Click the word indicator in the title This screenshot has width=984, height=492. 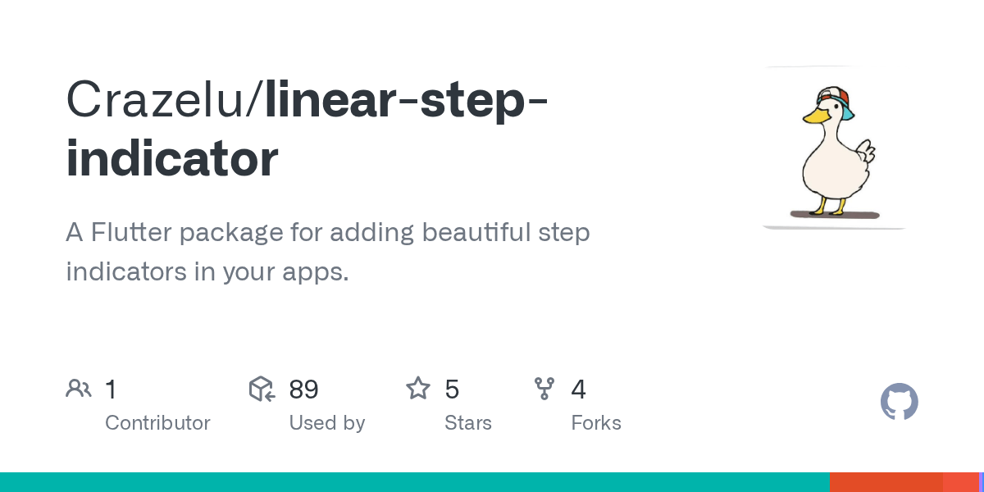click(171, 159)
